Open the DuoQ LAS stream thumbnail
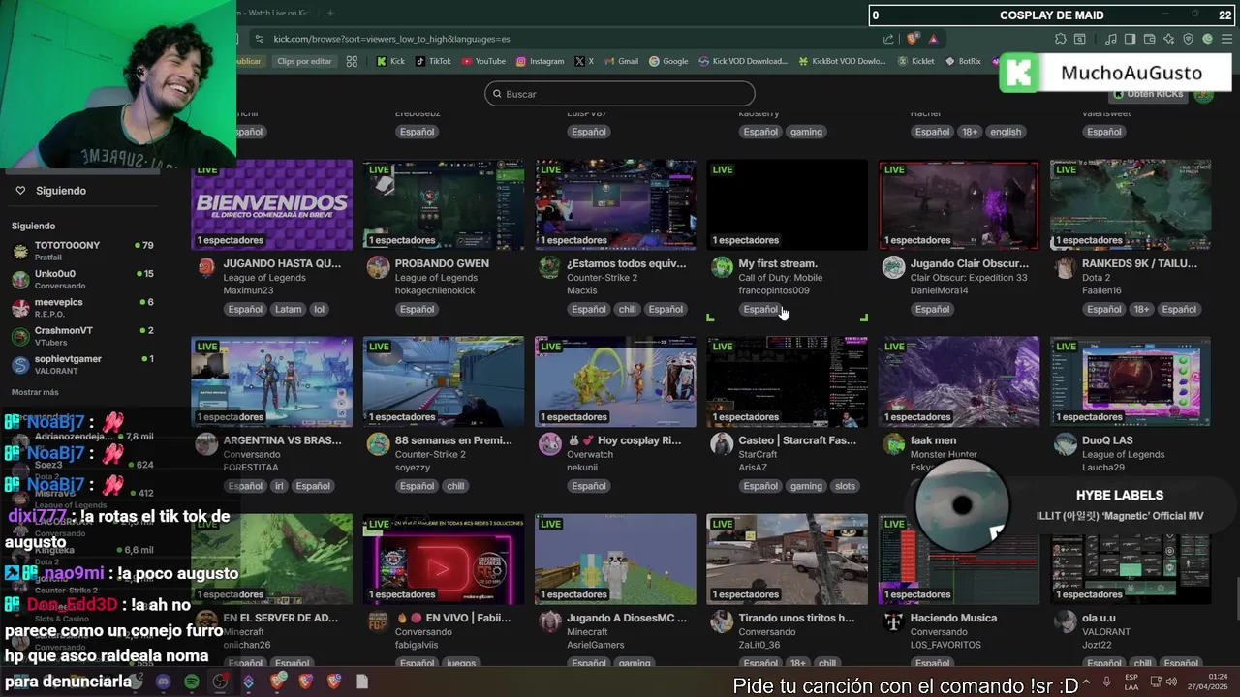This screenshot has width=1240, height=697. pyautogui.click(x=1131, y=381)
